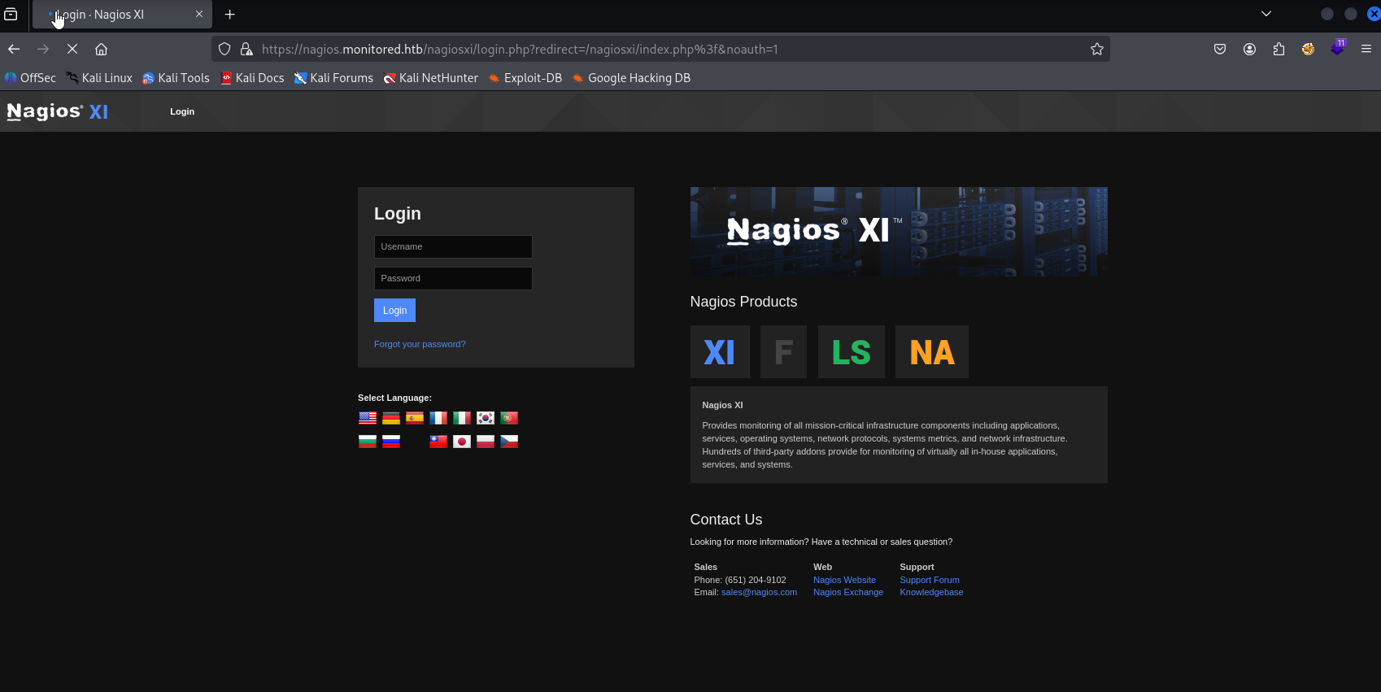Choose the German flag language
Viewport: 1381px width, 692px height.
tap(391, 418)
